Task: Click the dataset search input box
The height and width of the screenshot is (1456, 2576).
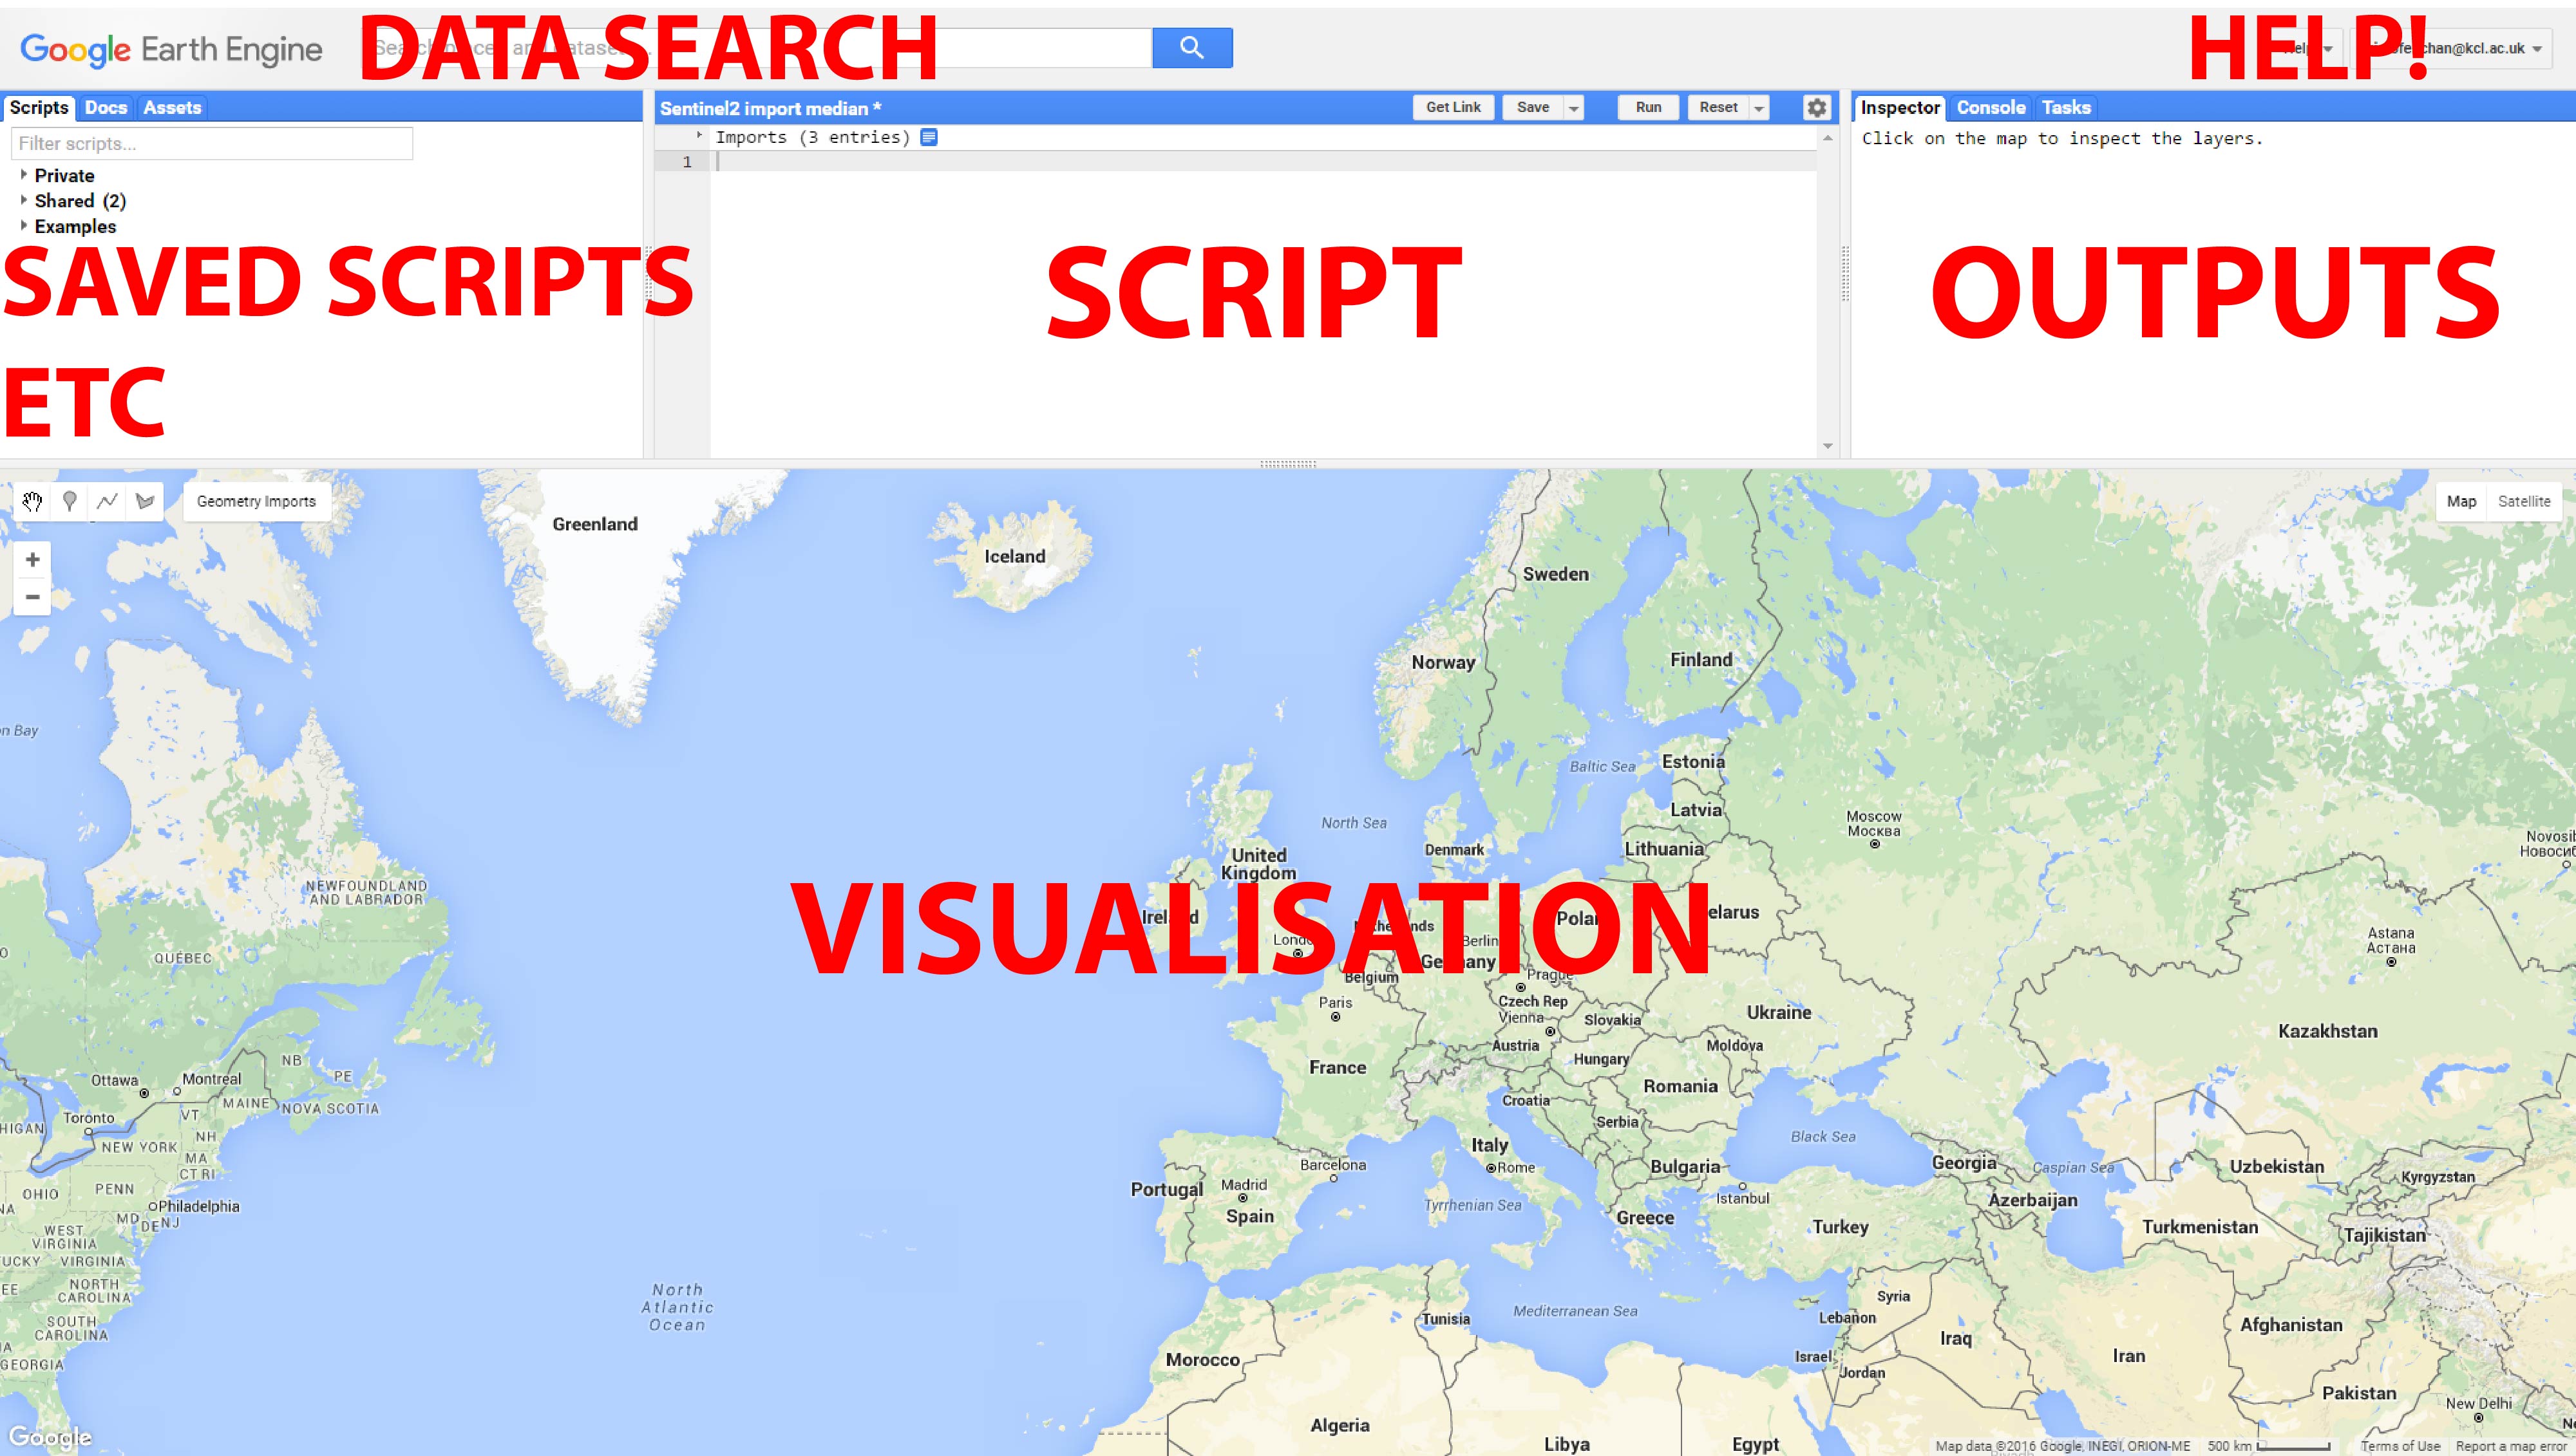Action: 757,47
